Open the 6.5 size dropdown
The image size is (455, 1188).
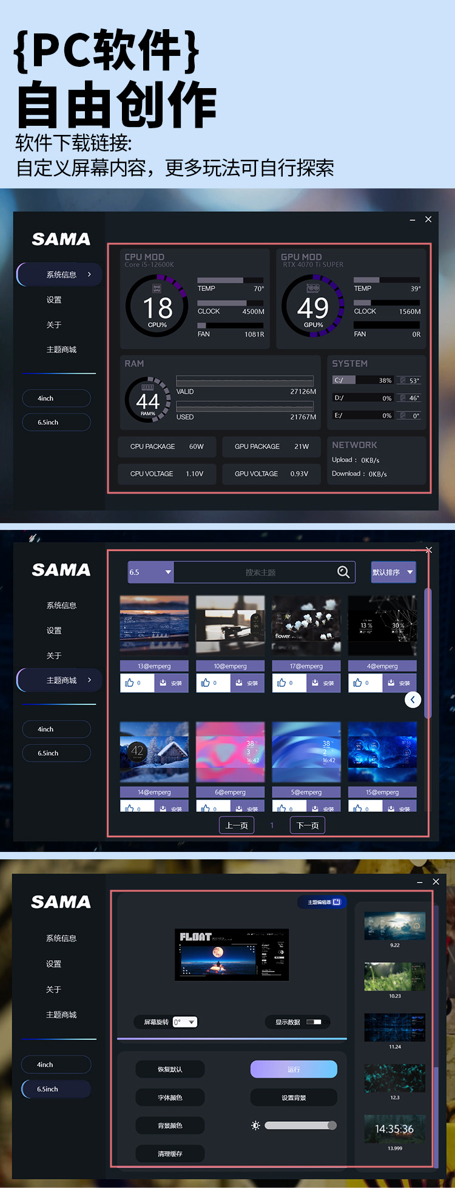150,572
